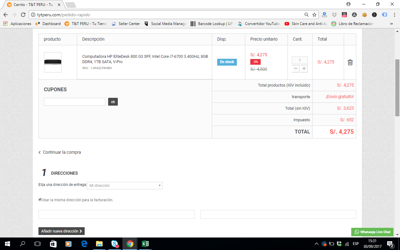Launch Microsoft Edge from the taskbar
This screenshot has height=250, width=400.
click(x=84, y=244)
